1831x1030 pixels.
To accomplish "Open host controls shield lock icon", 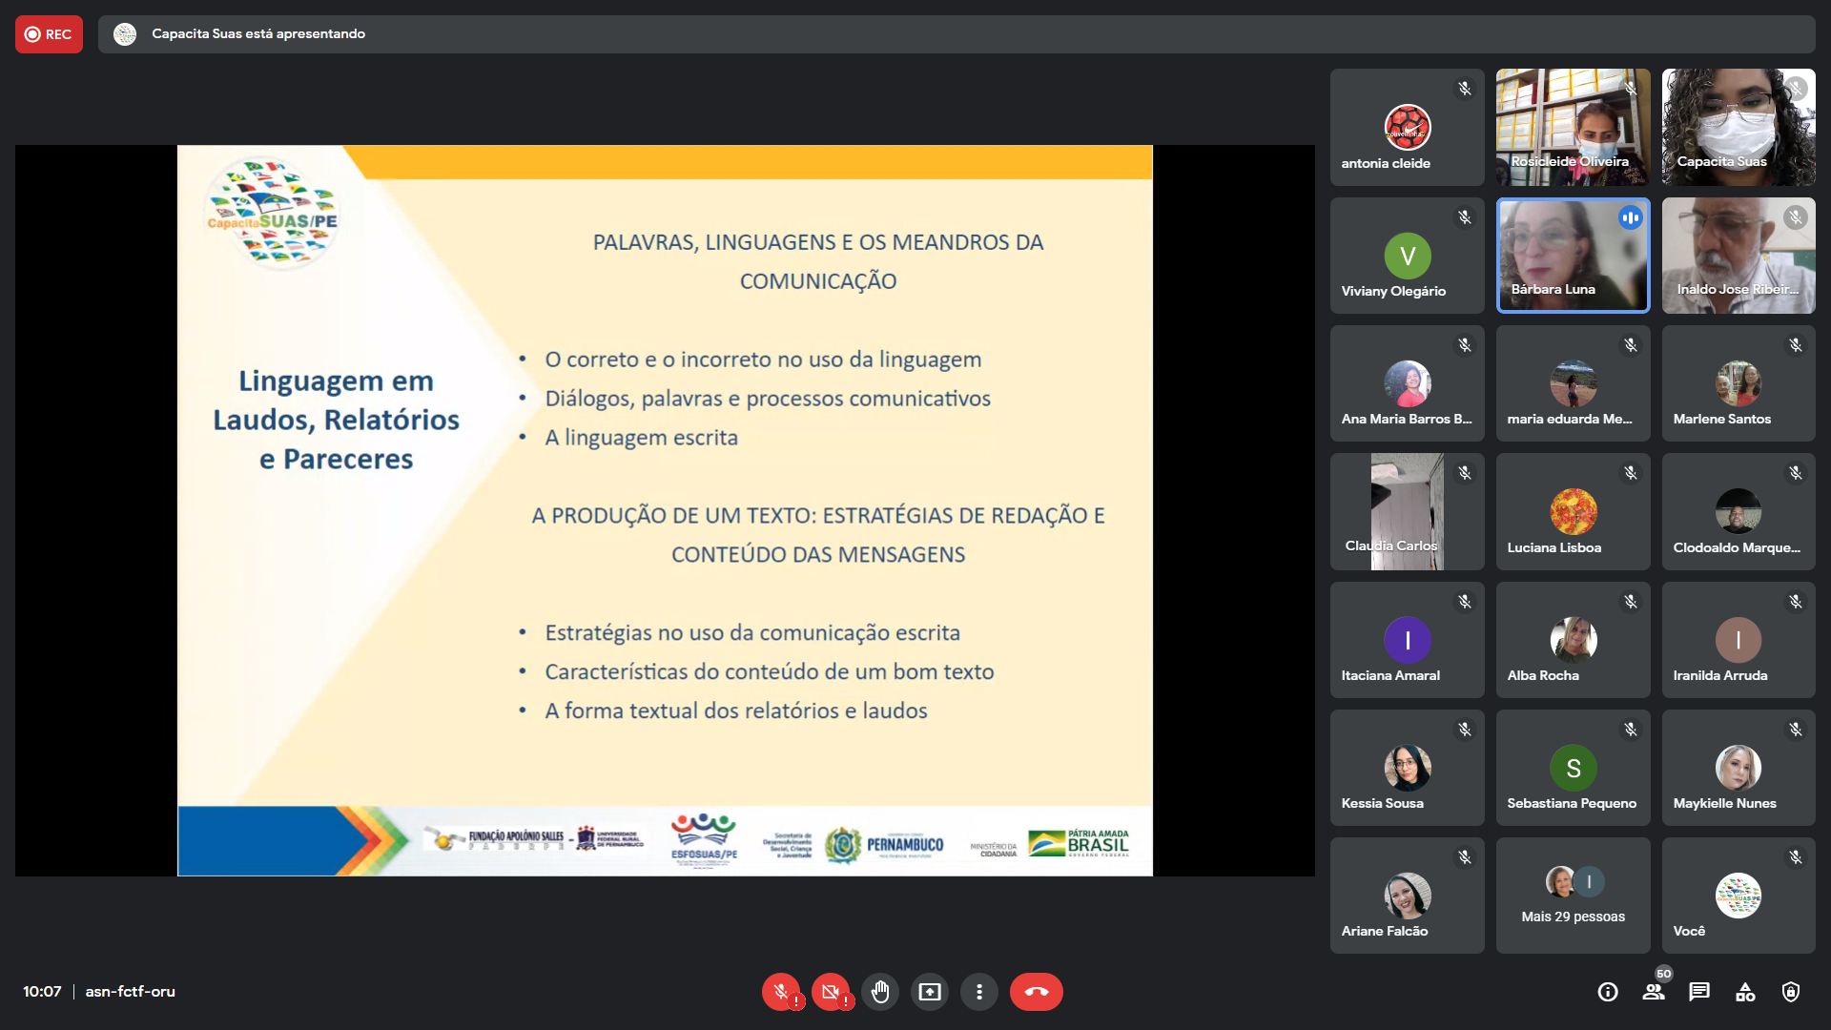I will (x=1791, y=992).
